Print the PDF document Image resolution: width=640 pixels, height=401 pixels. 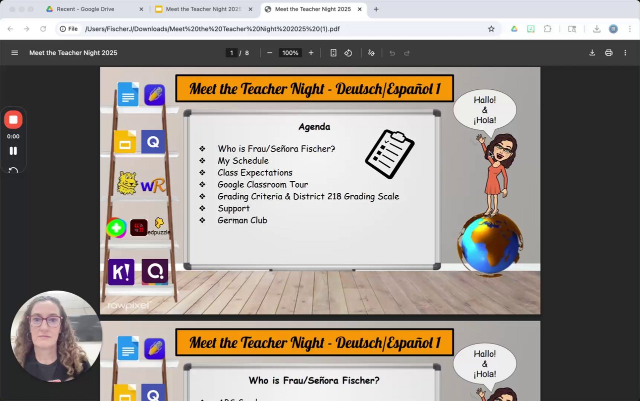point(608,53)
